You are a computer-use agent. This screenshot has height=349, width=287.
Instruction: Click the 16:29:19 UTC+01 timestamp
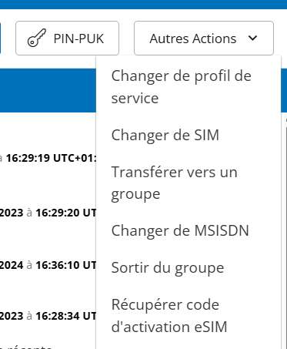point(51,158)
